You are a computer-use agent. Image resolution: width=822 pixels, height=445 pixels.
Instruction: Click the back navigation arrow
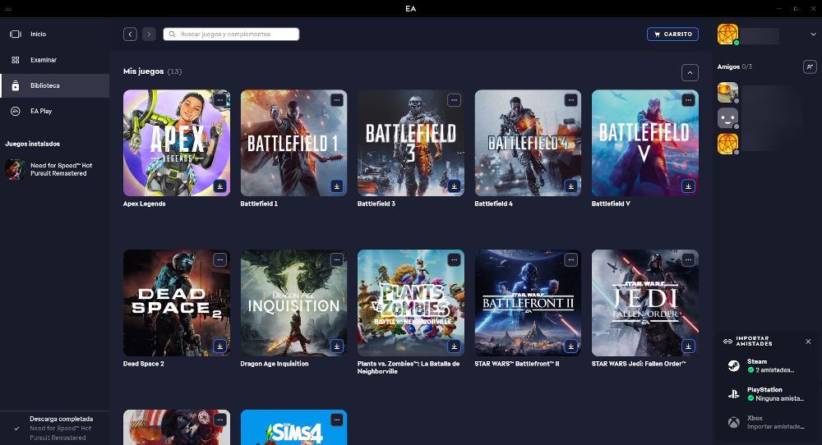coord(130,34)
